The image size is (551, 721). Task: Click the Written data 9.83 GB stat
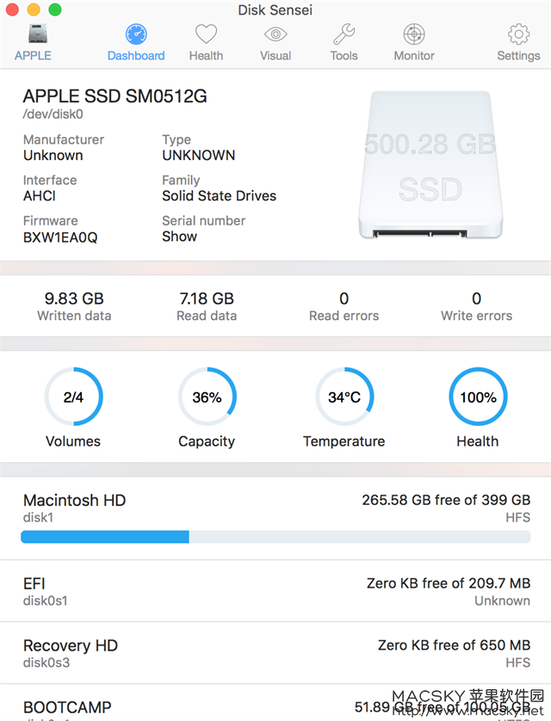74,306
